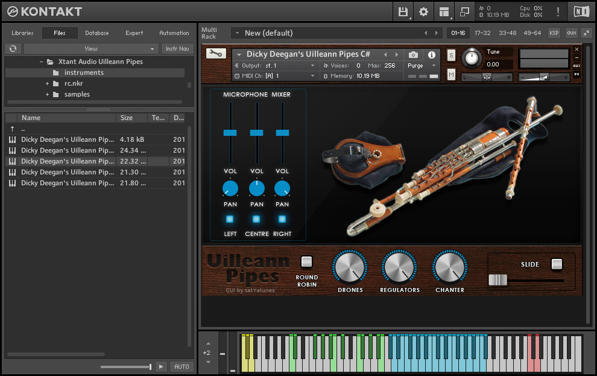Select the instruments folder in tree

(x=84, y=72)
